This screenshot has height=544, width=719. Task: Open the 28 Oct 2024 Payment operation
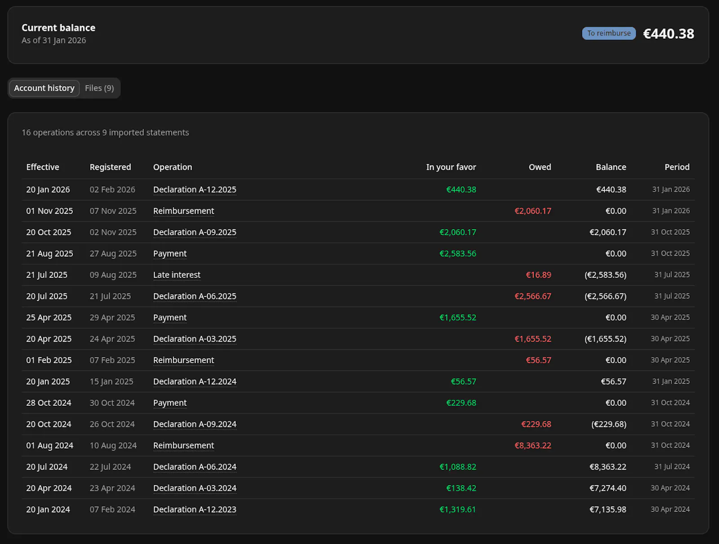pos(170,403)
